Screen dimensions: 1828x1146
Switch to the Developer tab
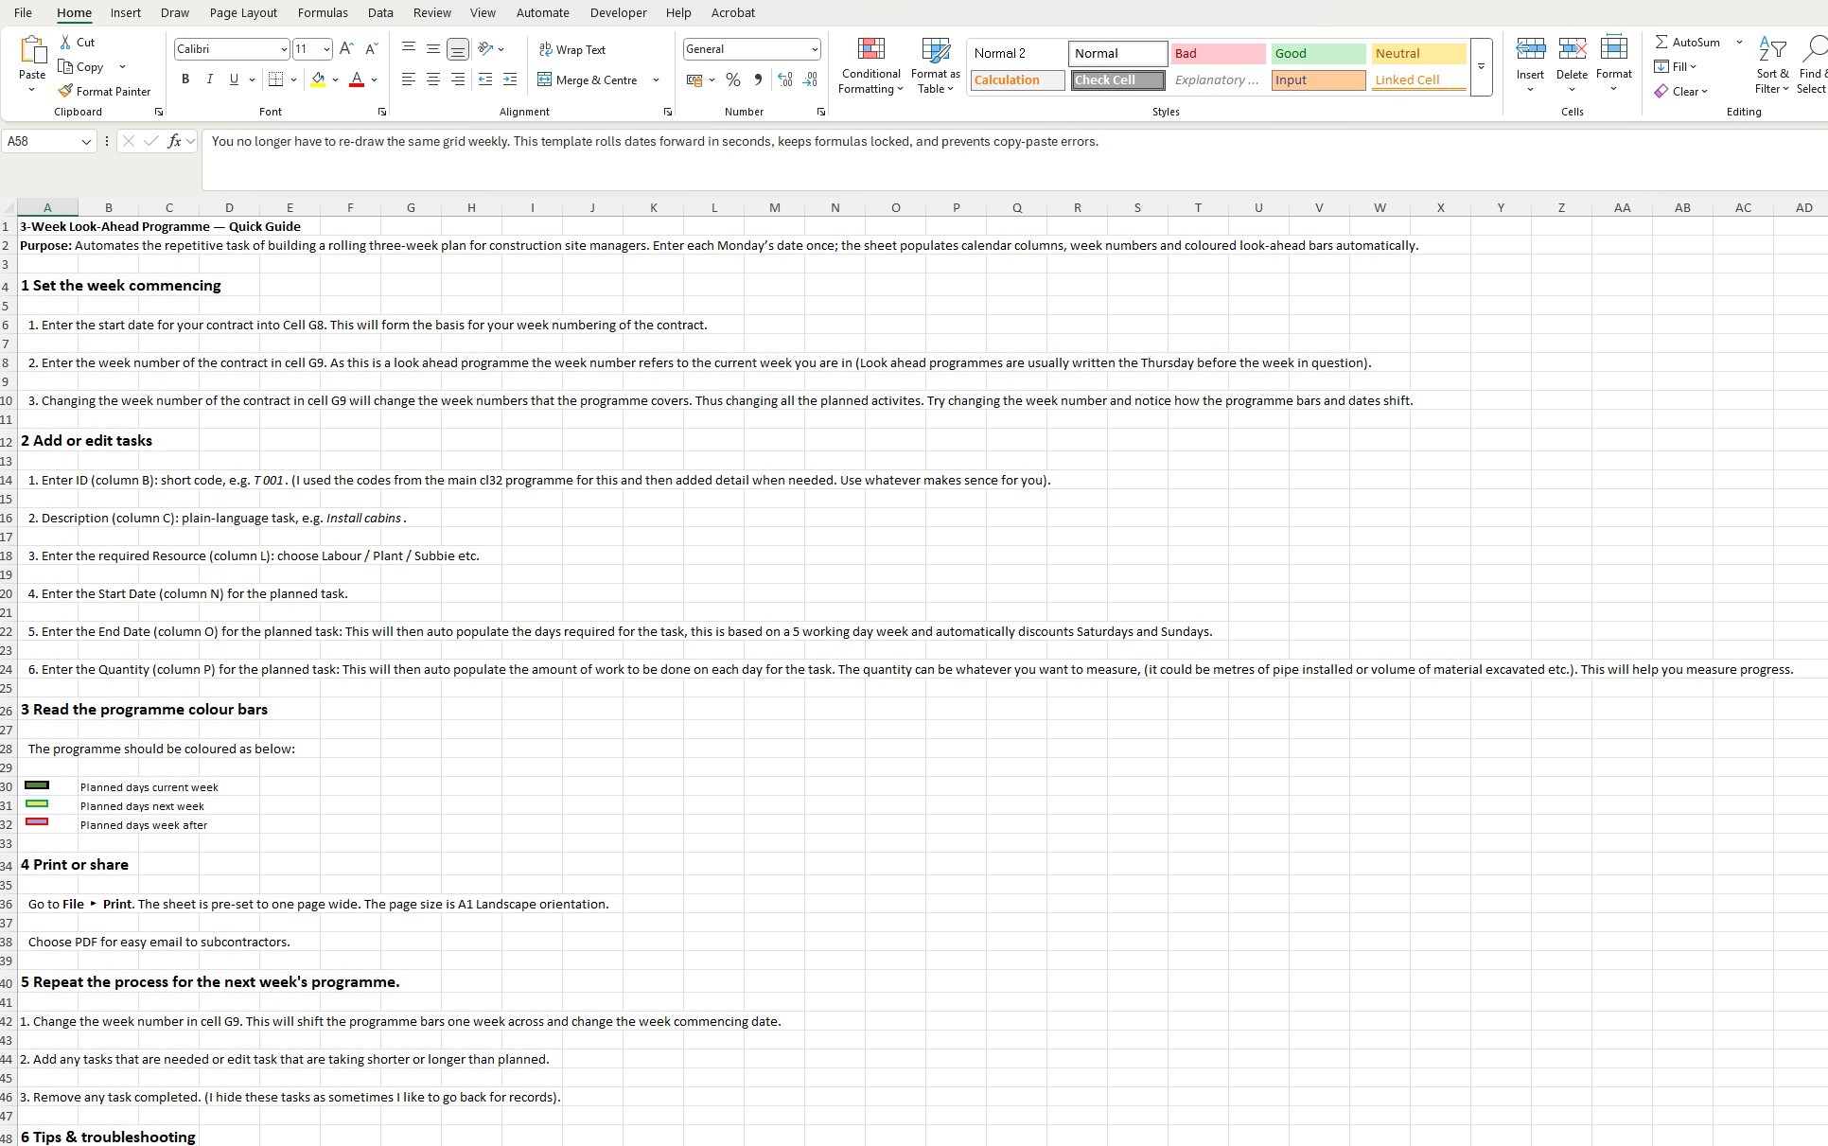618,12
